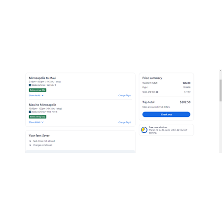The image size is (222, 222).
Task: Click the Maui to Minneapolis heading
Action: [x=42, y=105]
